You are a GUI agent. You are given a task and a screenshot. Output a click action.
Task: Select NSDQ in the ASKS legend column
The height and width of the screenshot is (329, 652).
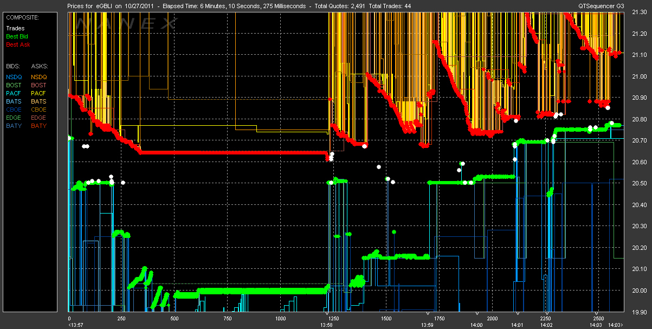39,77
